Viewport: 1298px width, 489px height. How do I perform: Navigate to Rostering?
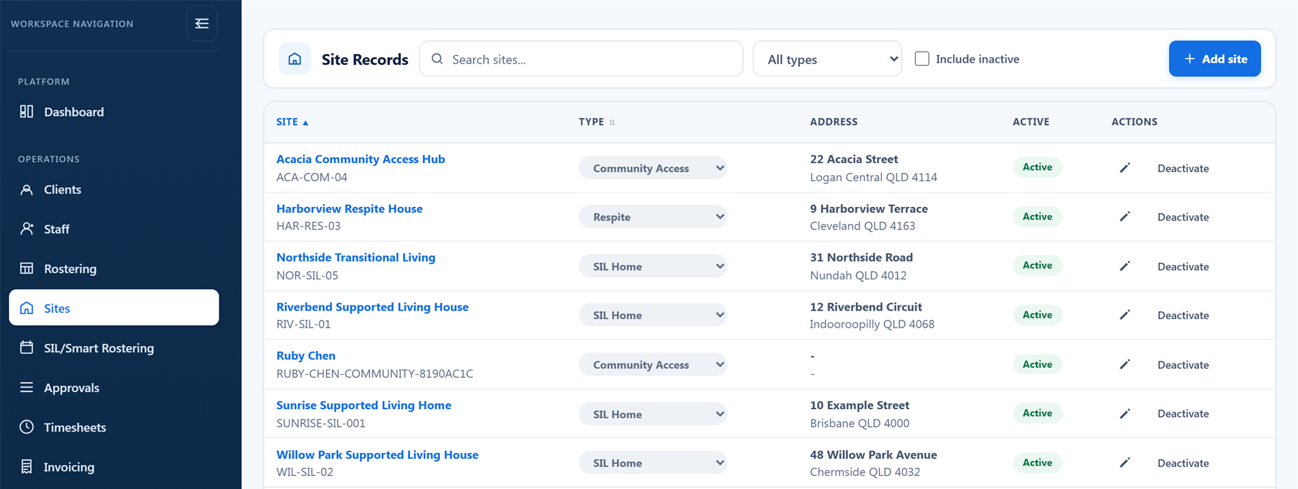114,268
